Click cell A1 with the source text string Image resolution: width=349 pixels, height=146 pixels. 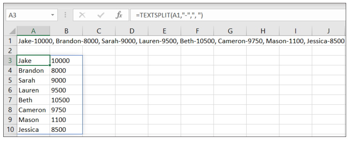33,41
